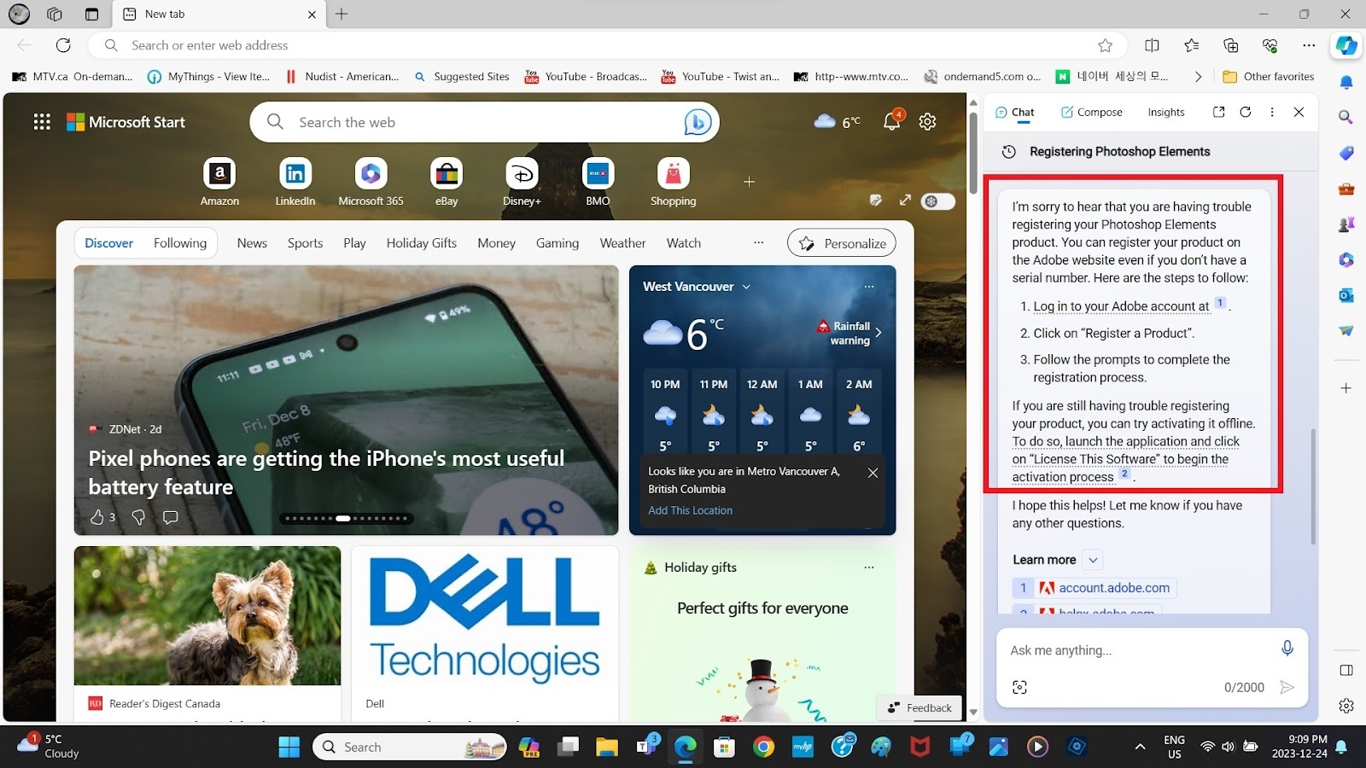This screenshot has height=768, width=1366.
Task: Open Copilot chat in new window
Action: click(1218, 112)
